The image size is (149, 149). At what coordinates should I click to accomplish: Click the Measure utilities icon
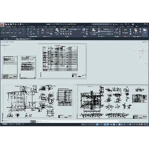point(125,31)
